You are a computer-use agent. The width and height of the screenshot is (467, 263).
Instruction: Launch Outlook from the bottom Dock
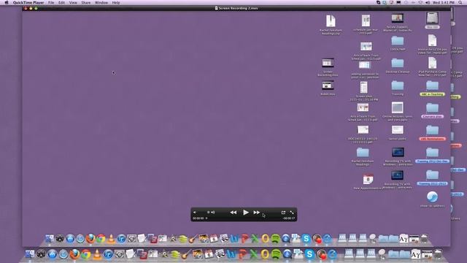pos(265,254)
